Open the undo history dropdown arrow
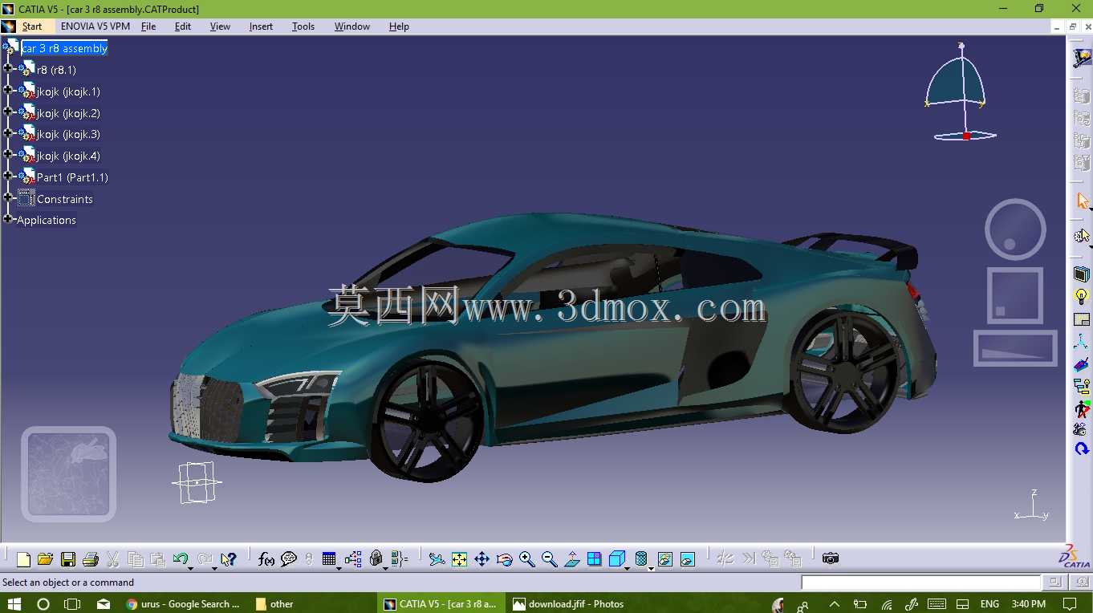This screenshot has height=613, width=1093. point(191,568)
